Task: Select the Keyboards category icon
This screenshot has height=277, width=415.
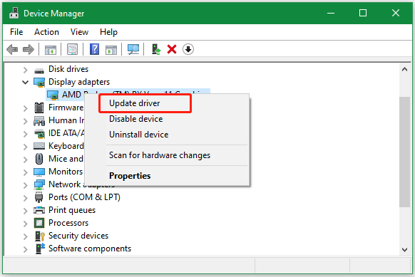Action: [x=39, y=146]
